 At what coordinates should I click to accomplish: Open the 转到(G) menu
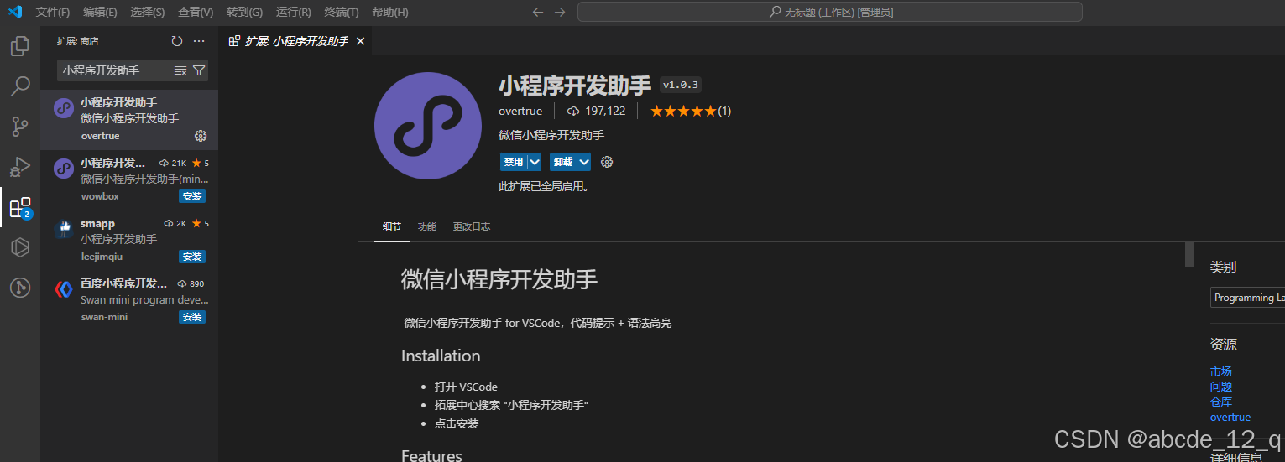[244, 12]
